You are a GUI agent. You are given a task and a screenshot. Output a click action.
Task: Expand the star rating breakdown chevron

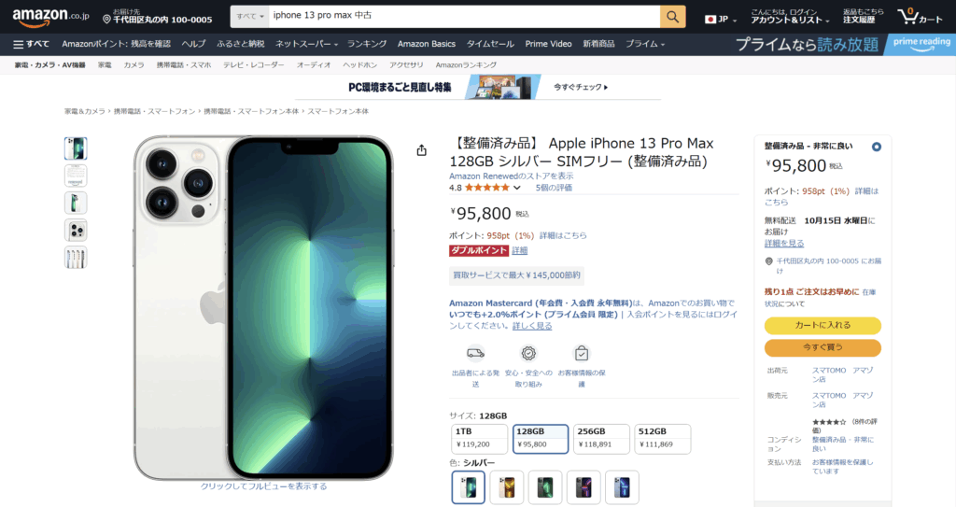coord(517,188)
